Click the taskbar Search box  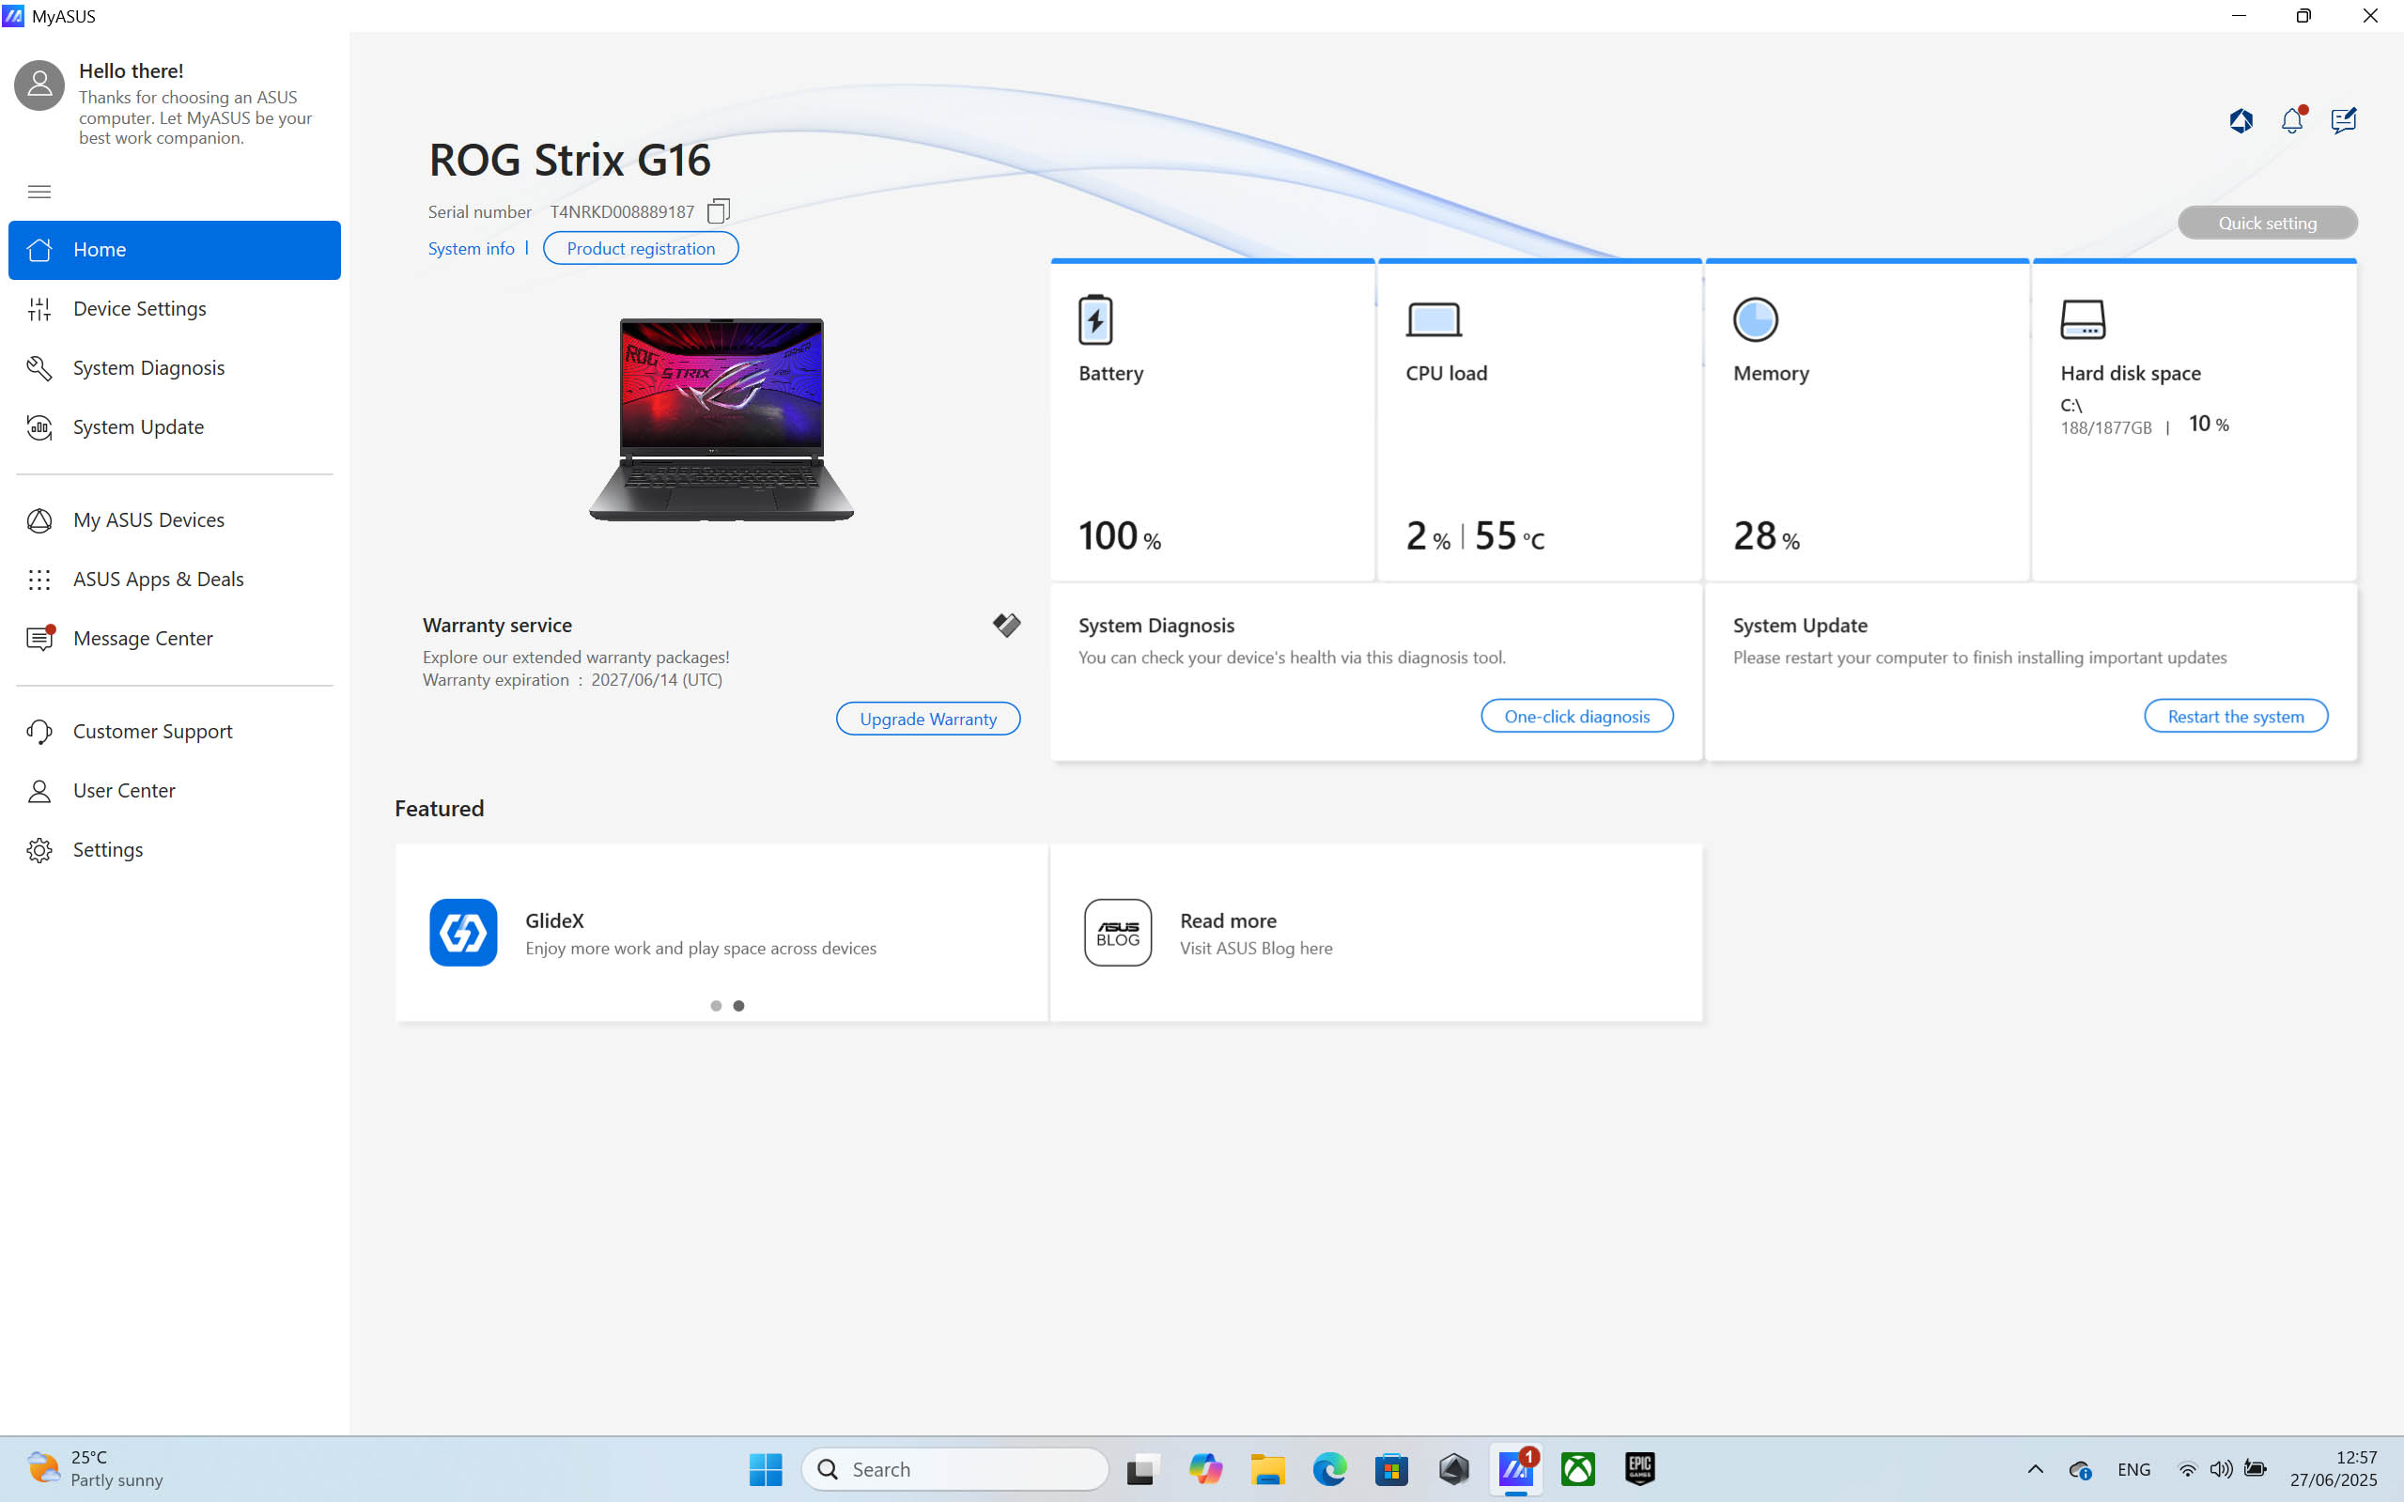954,1469
